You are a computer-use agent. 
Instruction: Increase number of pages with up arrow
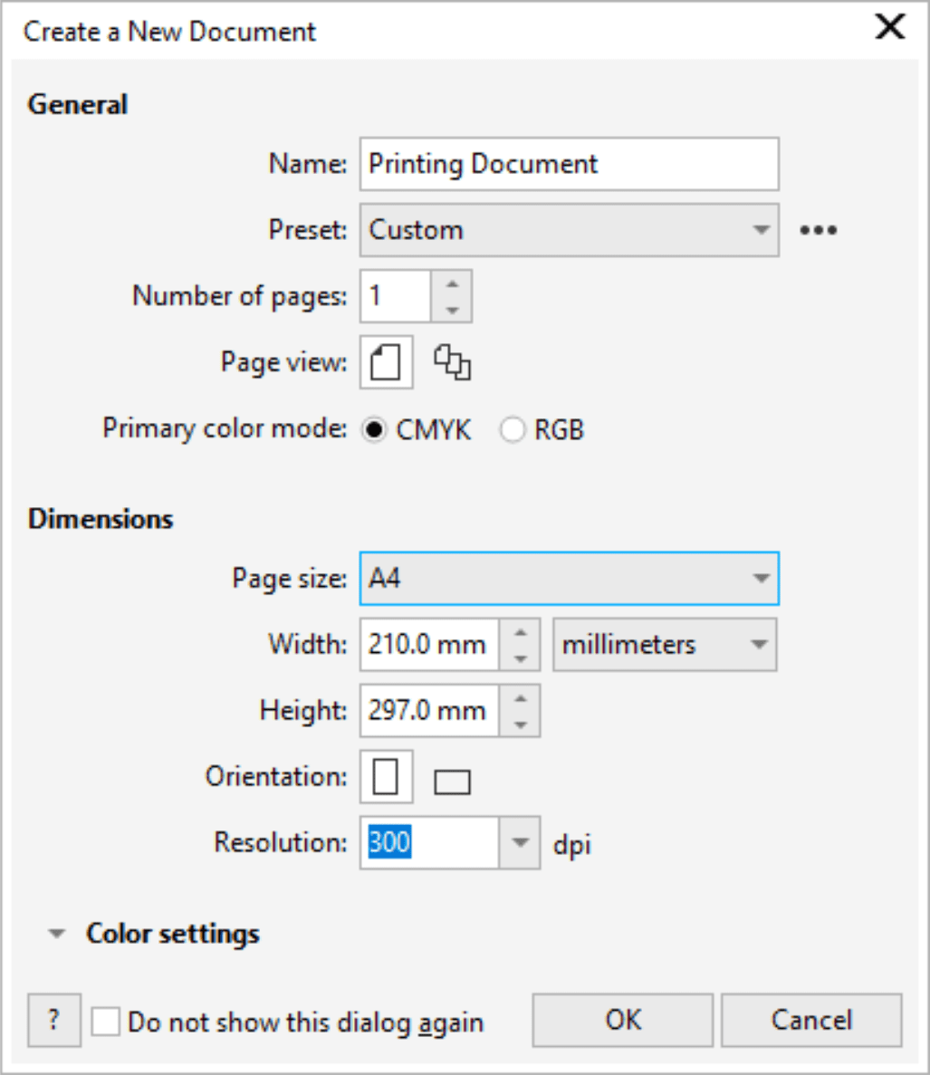(x=452, y=283)
